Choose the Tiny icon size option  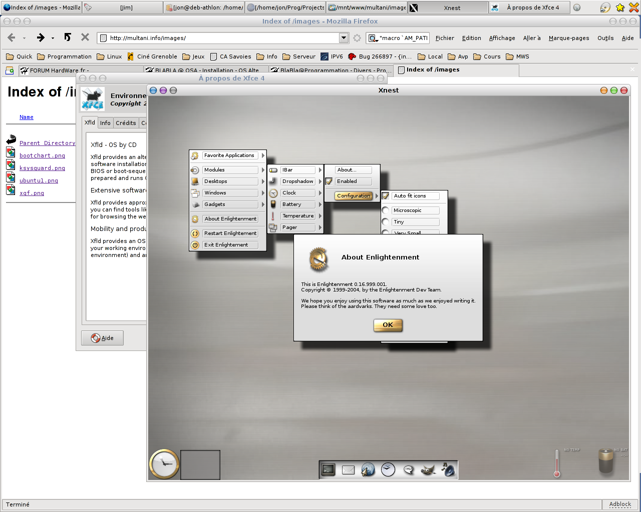386,222
